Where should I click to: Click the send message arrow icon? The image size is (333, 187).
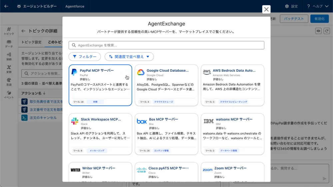(x=324, y=179)
